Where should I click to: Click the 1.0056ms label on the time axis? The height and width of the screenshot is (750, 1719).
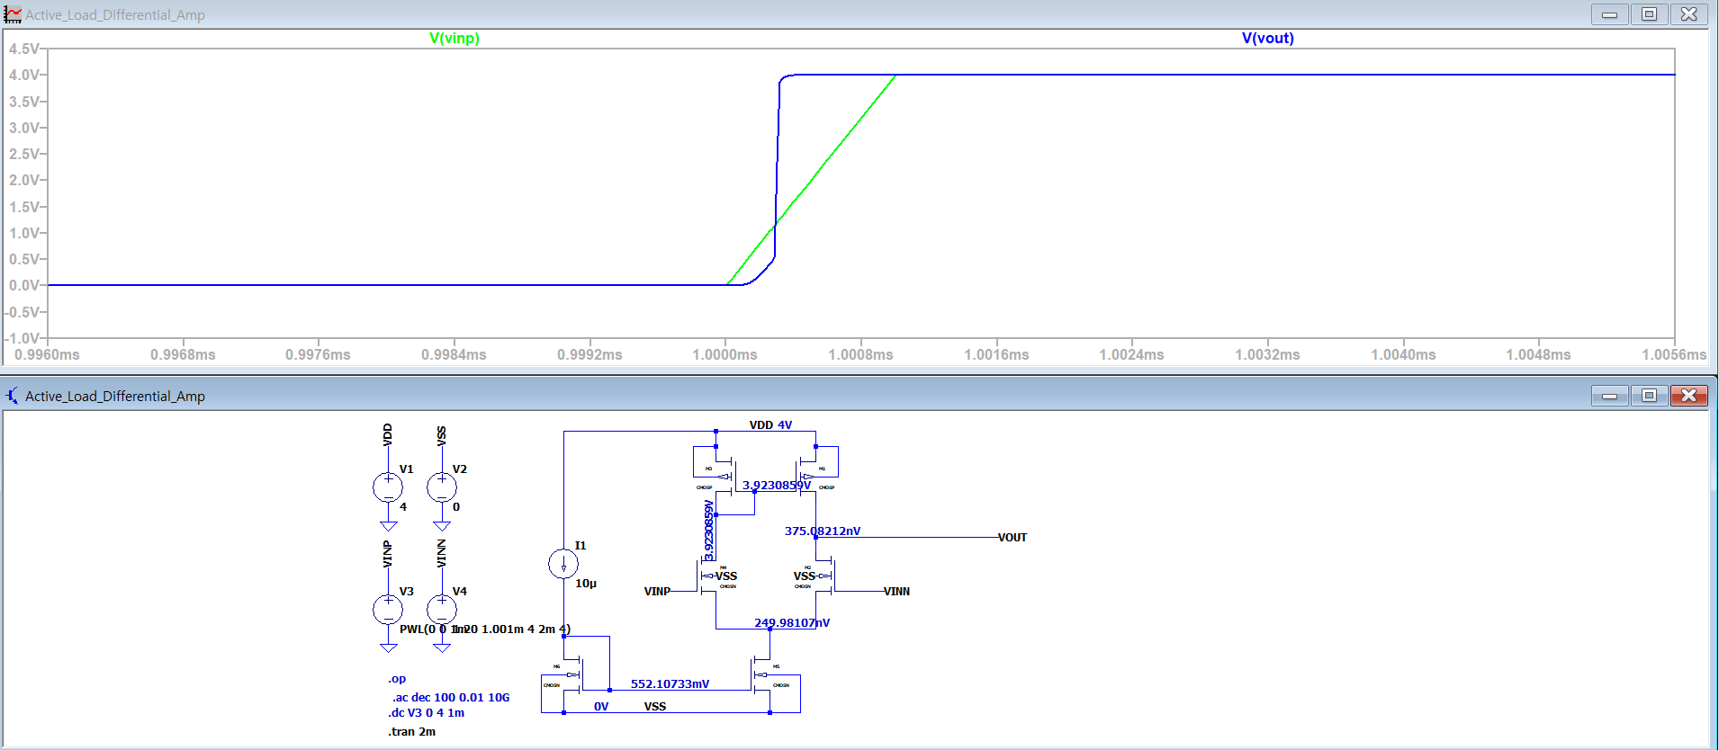pyautogui.click(x=1674, y=354)
